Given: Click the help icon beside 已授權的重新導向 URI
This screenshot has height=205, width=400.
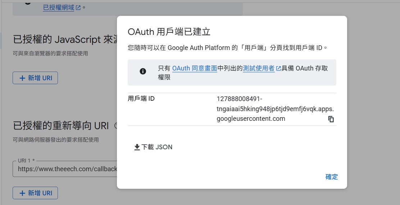Looking at the screenshot, I should (115, 126).
